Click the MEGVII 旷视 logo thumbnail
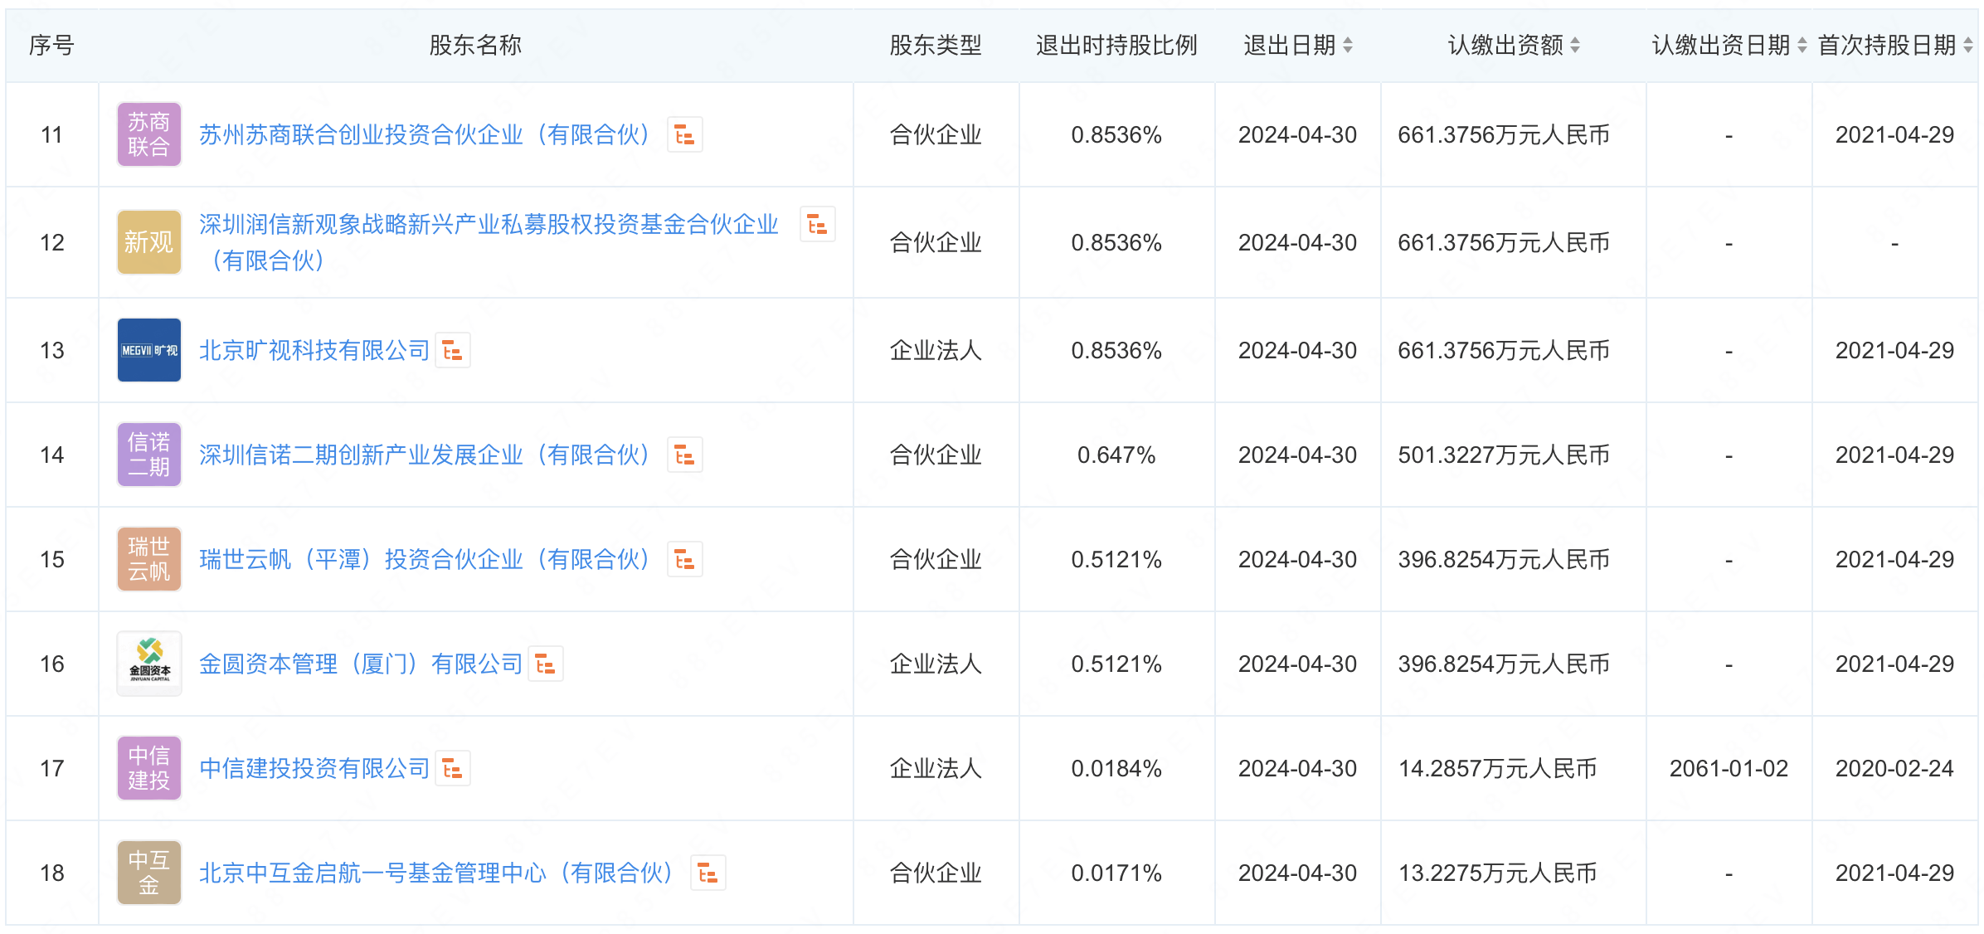Viewport: 1984px width, 934px height. tap(149, 350)
